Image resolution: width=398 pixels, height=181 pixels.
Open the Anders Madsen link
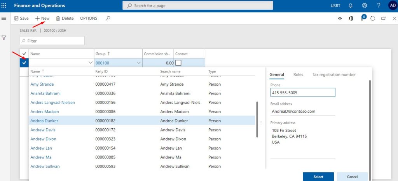coord(45,112)
